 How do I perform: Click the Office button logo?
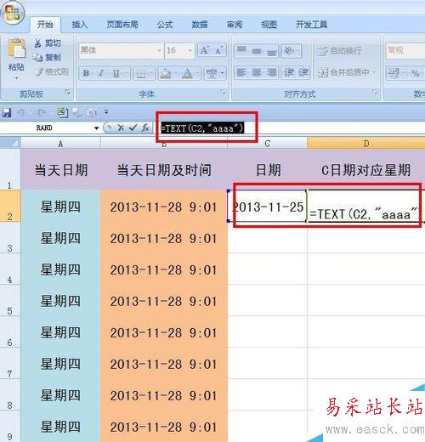(x=12, y=13)
